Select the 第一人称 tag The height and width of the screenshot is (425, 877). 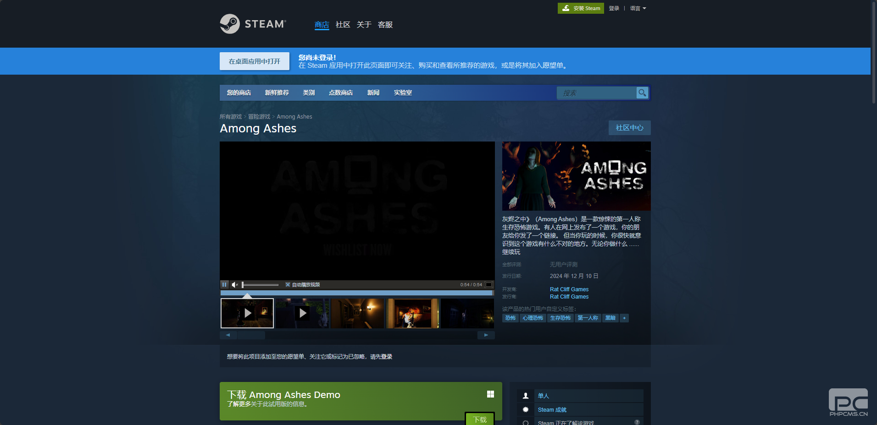click(x=588, y=318)
